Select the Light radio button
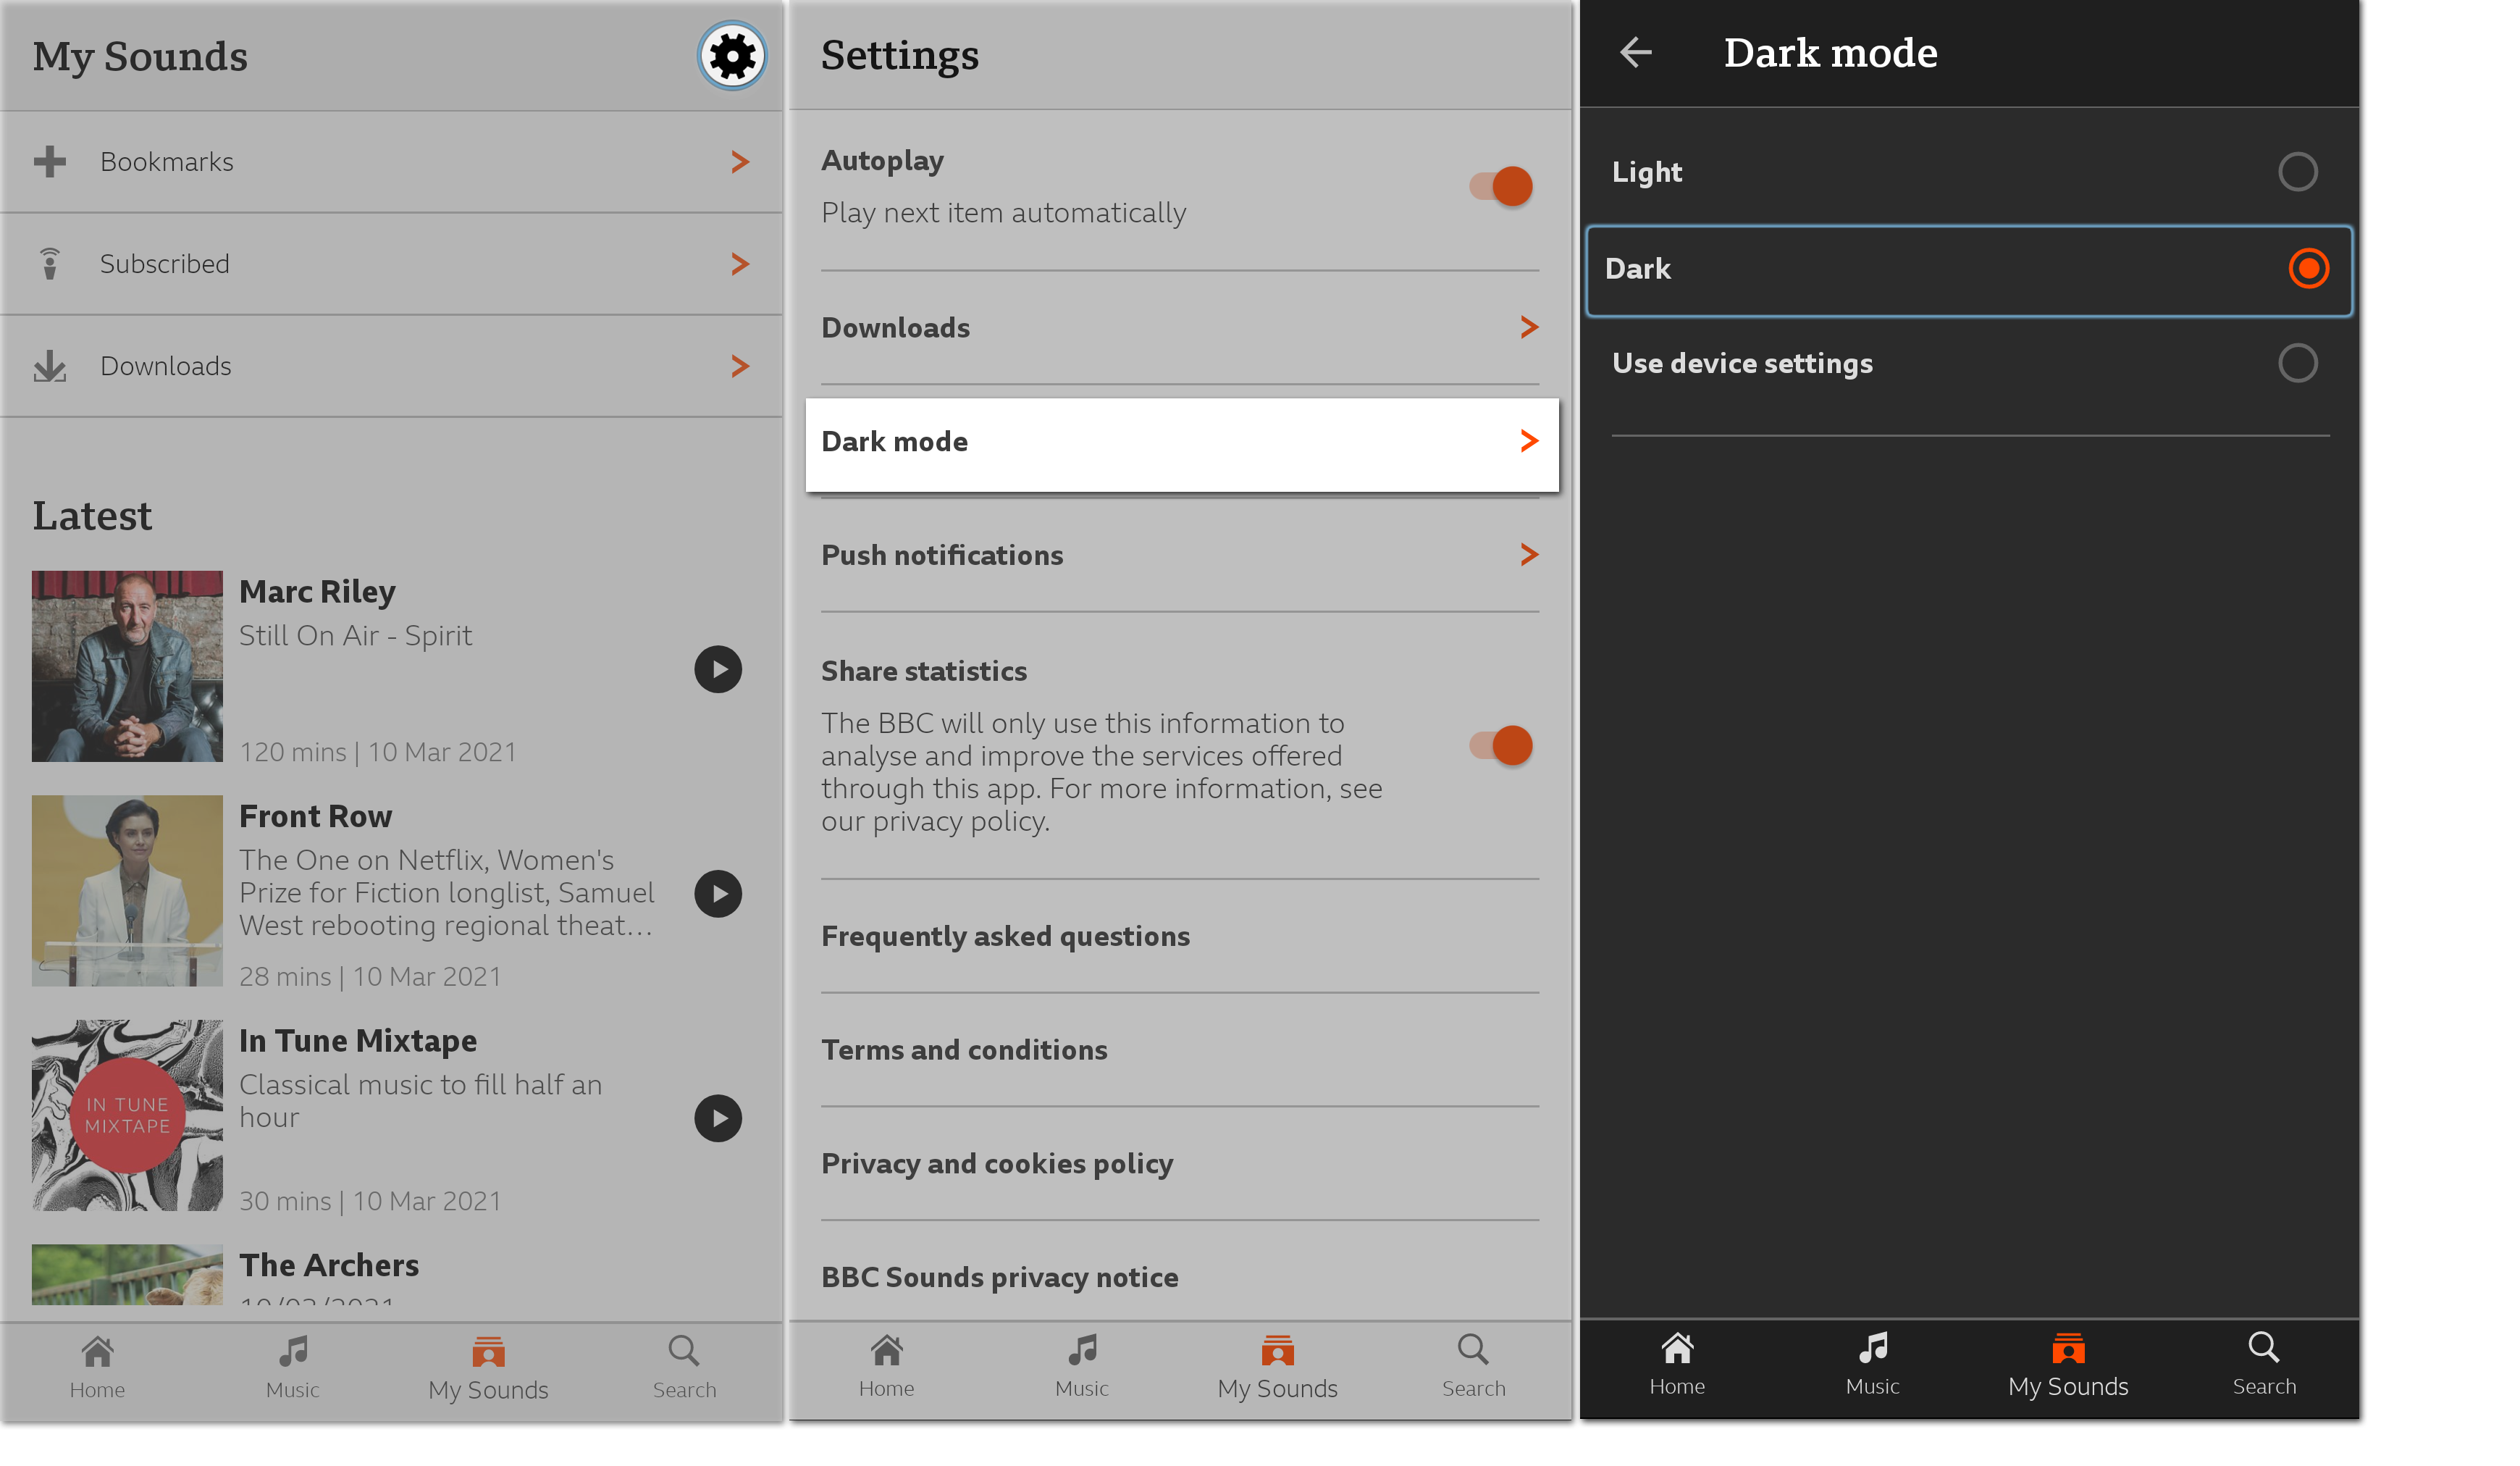Screen dimensions: 2520x1466 [x=2297, y=172]
